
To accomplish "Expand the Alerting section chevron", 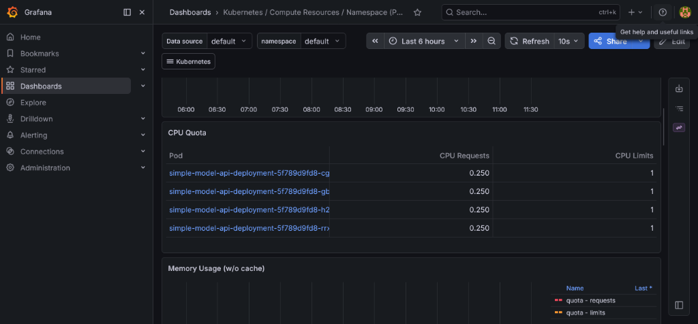I will coord(143,135).
